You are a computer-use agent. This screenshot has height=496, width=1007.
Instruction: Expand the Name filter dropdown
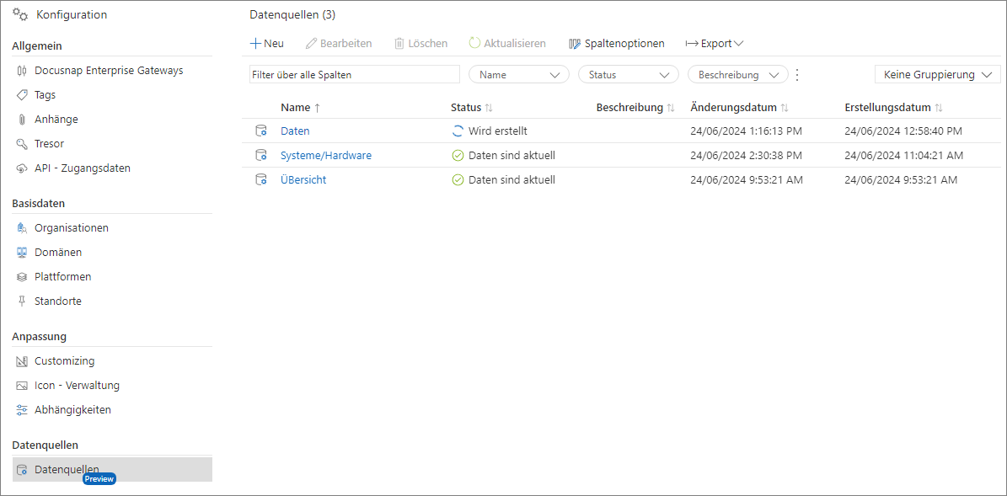point(518,75)
